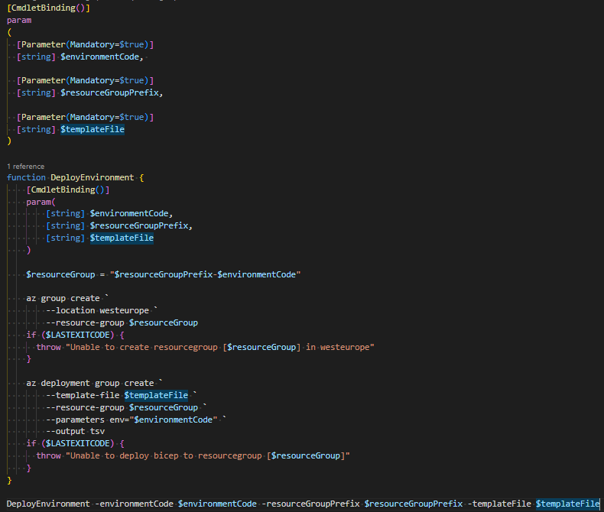Click $resourceGroup variable assignment
The height and width of the screenshot is (512, 604).
tap(60, 274)
